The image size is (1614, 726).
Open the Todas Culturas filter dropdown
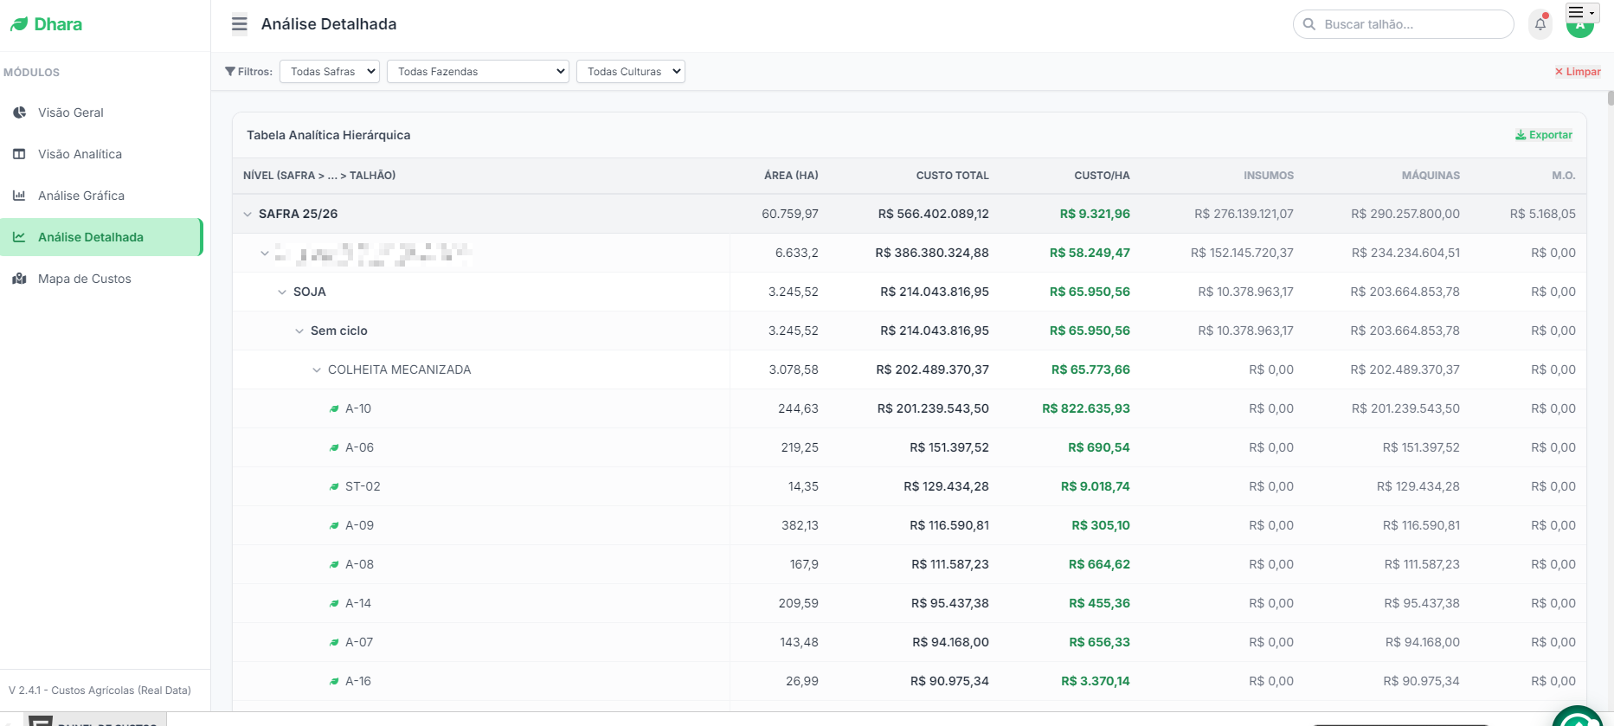(631, 72)
